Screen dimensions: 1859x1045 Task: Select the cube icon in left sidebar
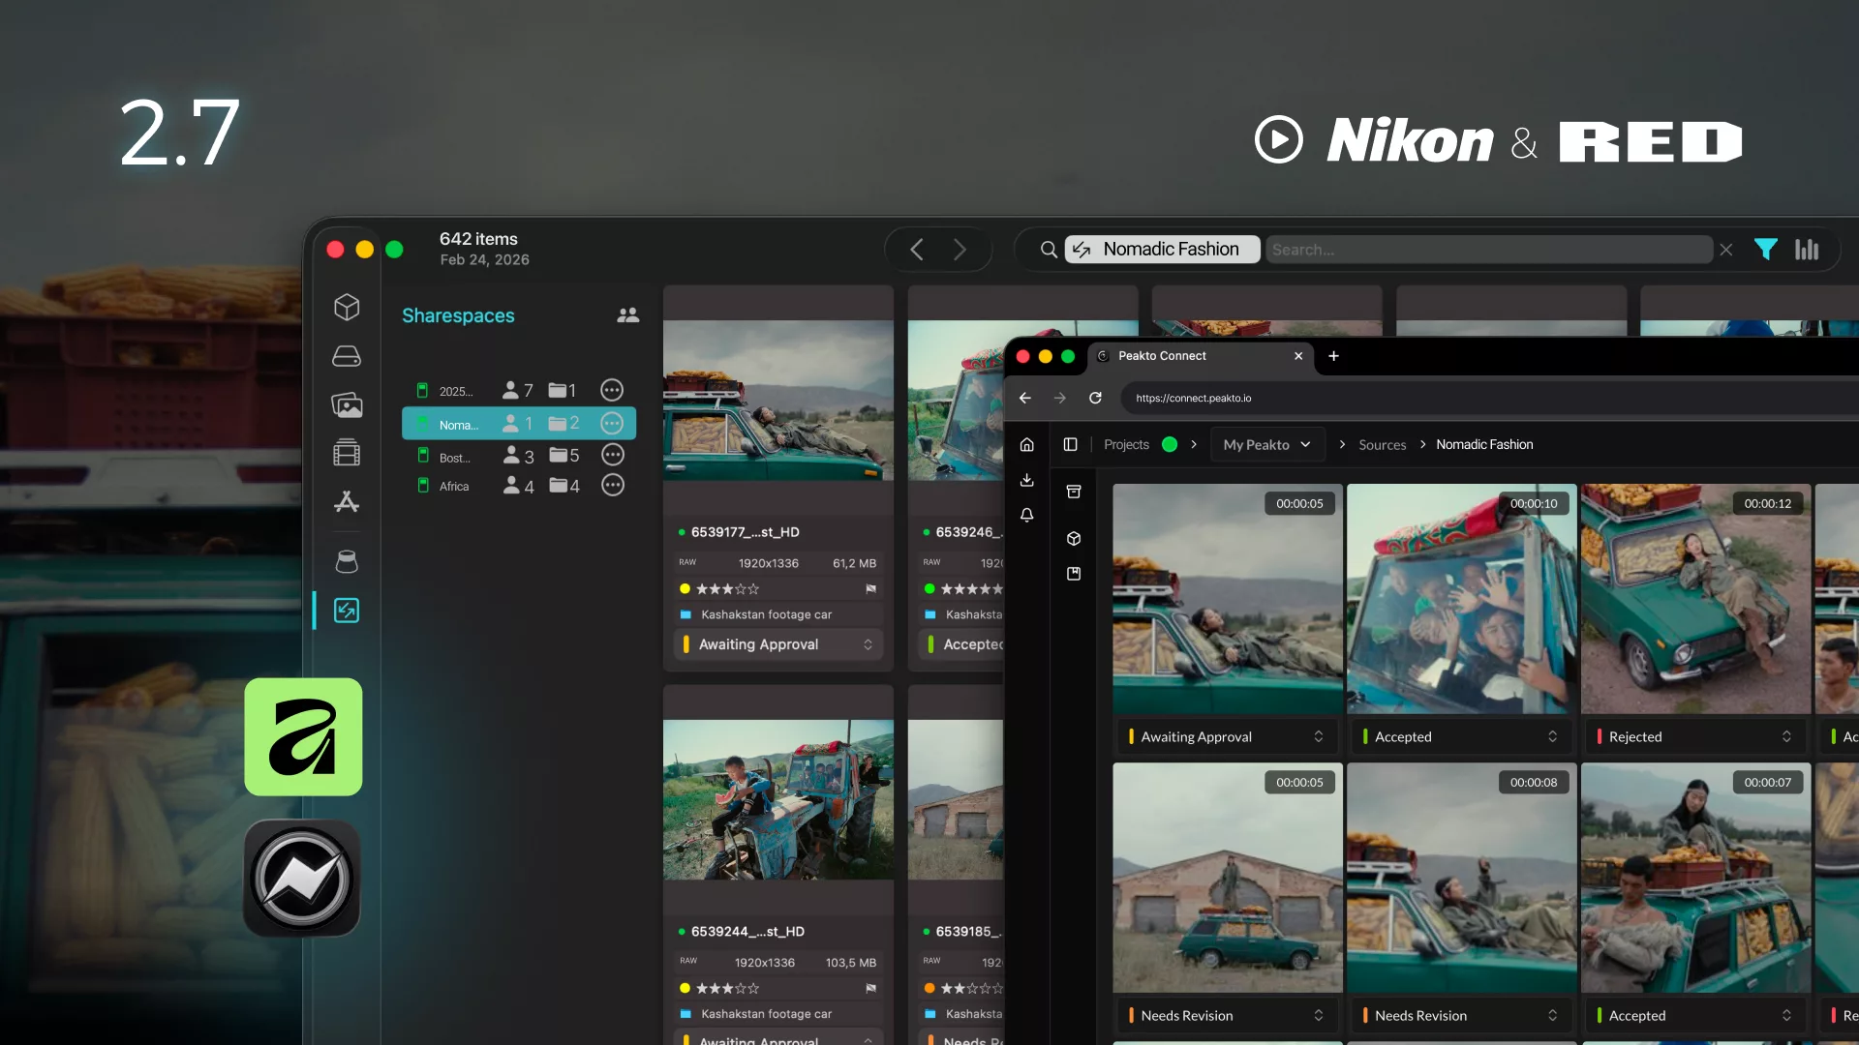[347, 307]
